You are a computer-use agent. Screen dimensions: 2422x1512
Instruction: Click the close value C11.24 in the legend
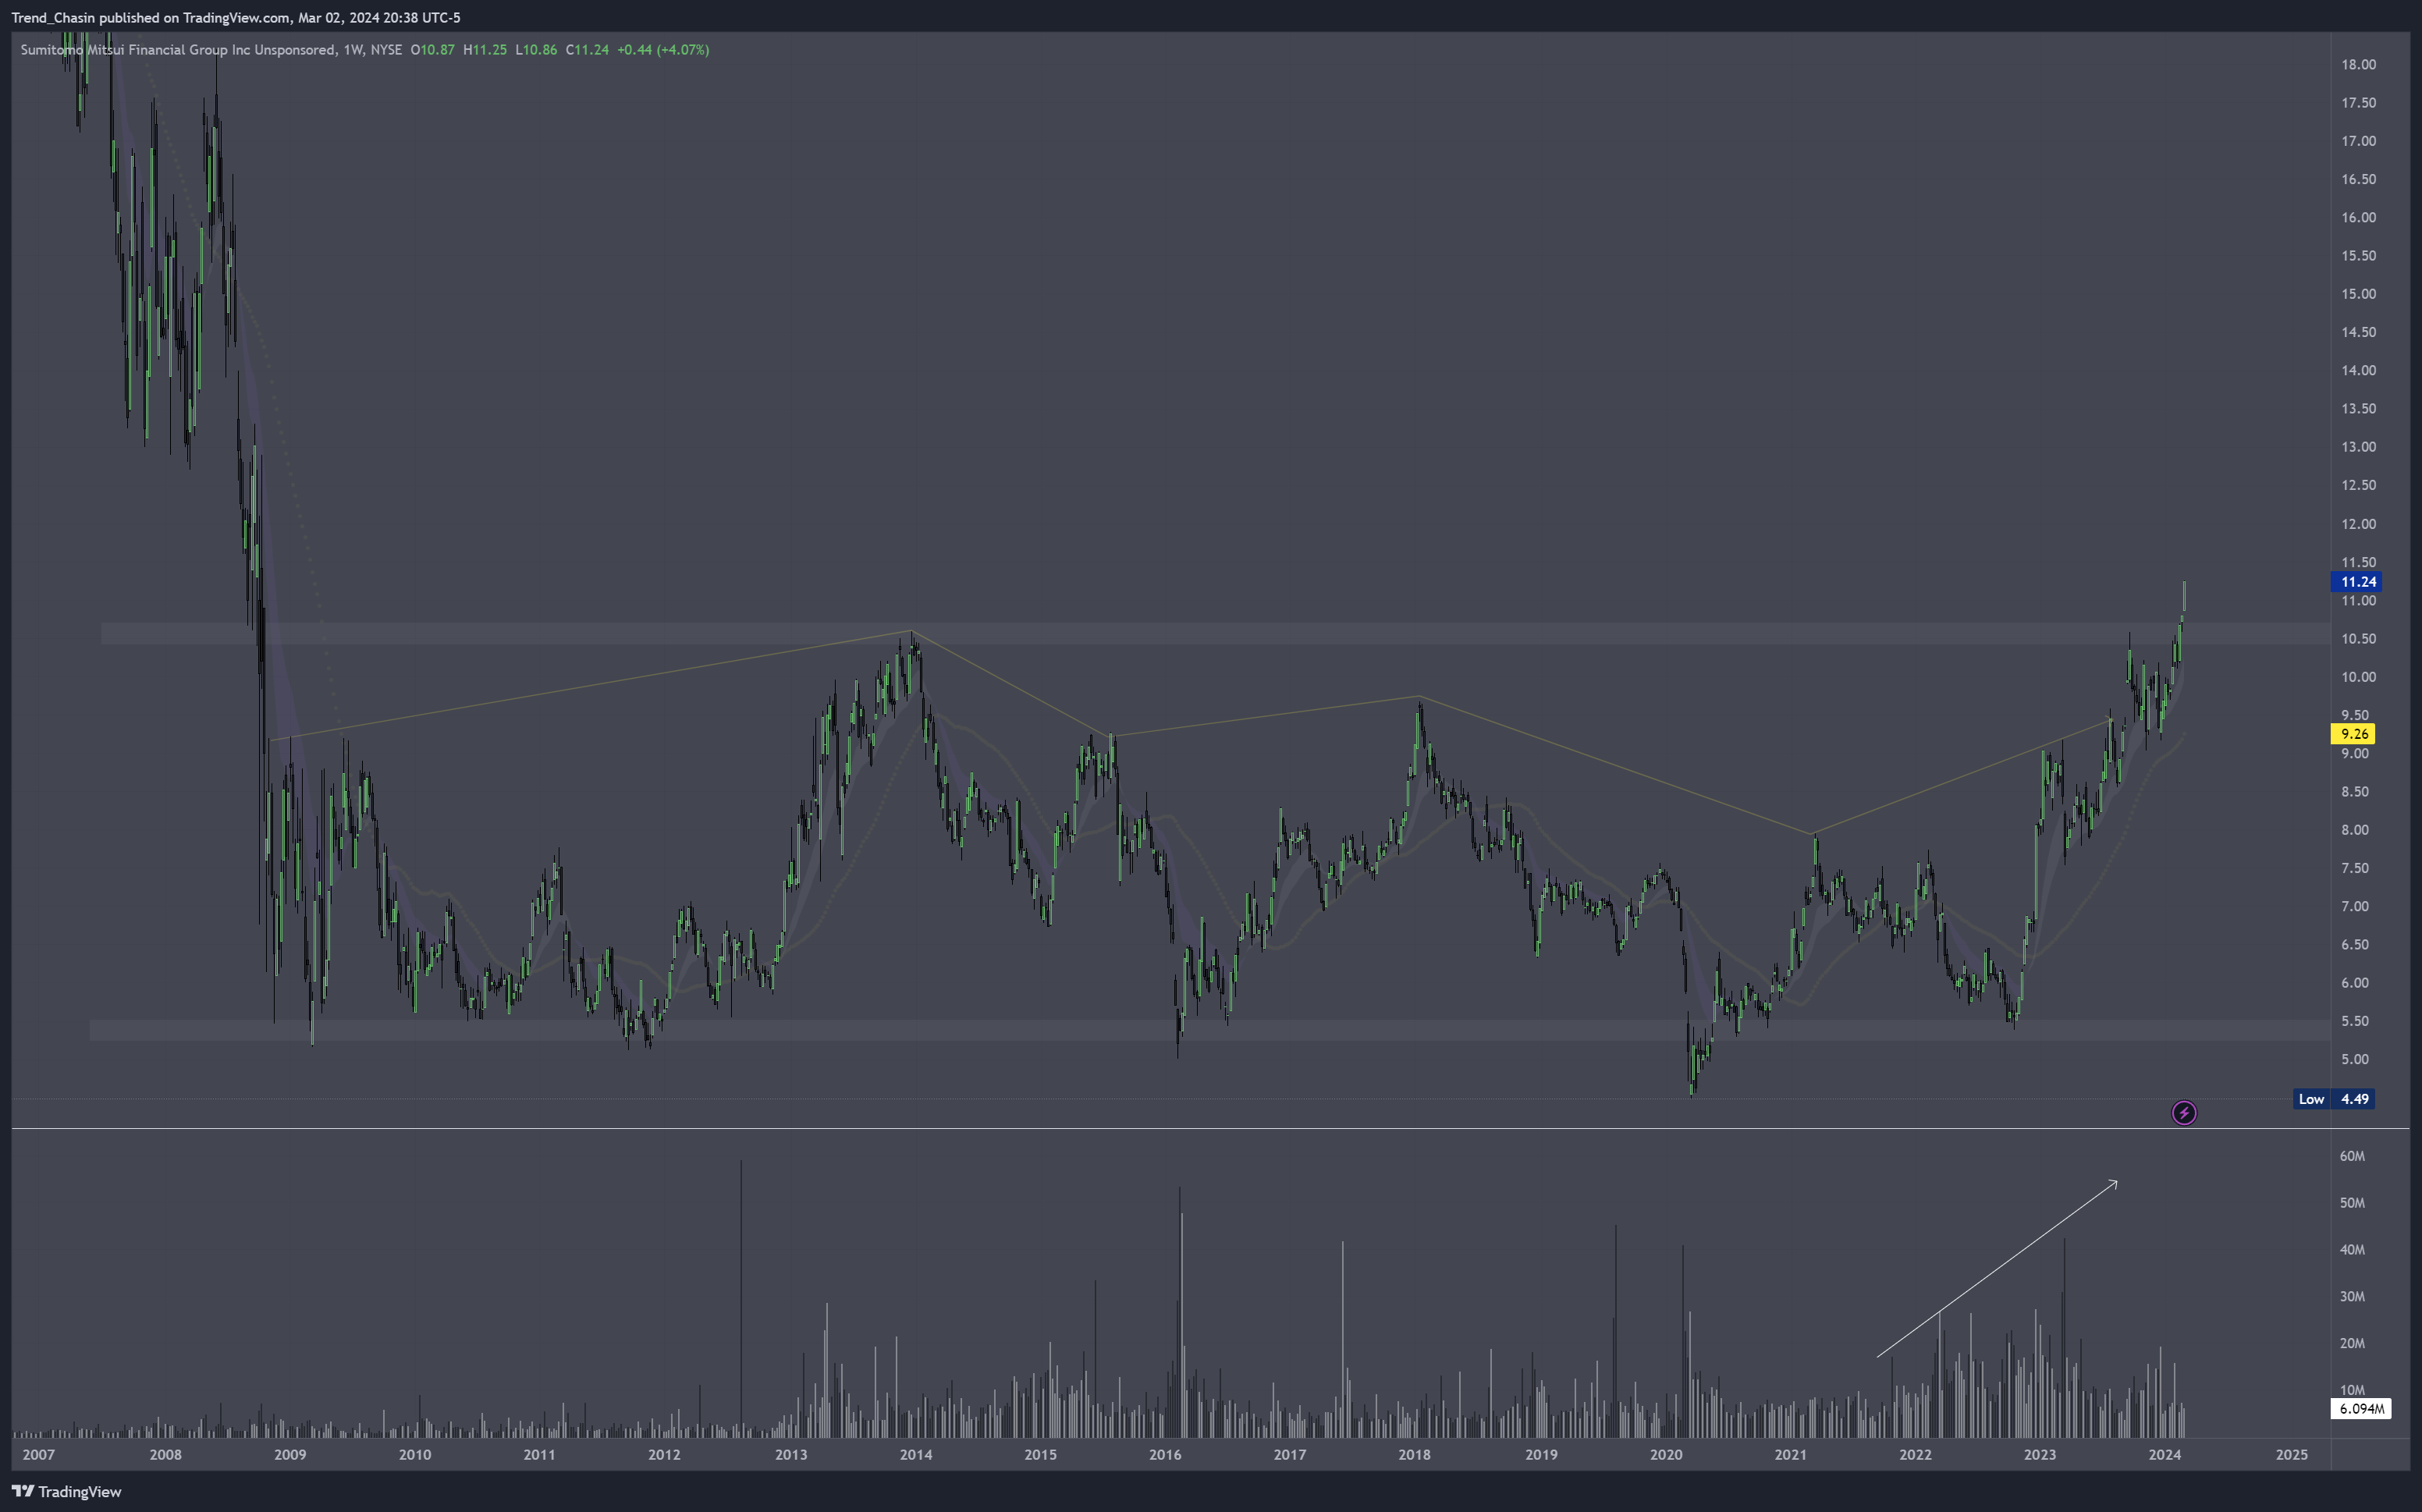[x=587, y=49]
